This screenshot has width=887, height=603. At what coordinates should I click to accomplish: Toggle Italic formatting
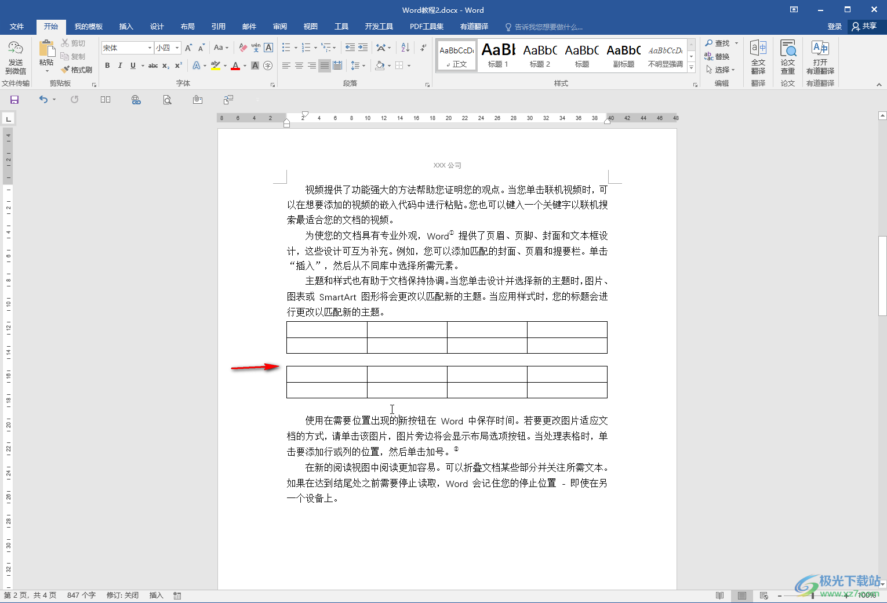(x=120, y=66)
